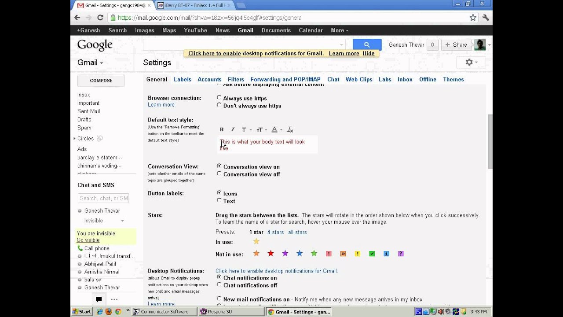Launch Internet Explorer from quick launch
Viewport: 563px width, 317px height.
pos(99,312)
